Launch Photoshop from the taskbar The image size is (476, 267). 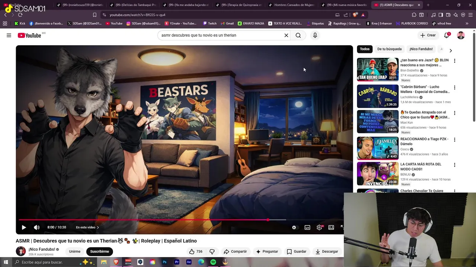[164, 262]
